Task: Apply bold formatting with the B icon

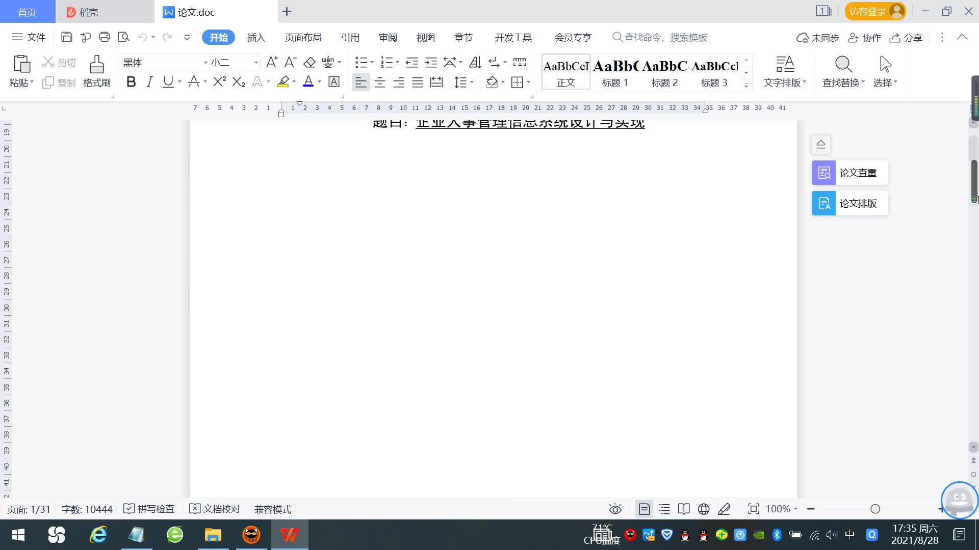Action: (x=131, y=82)
